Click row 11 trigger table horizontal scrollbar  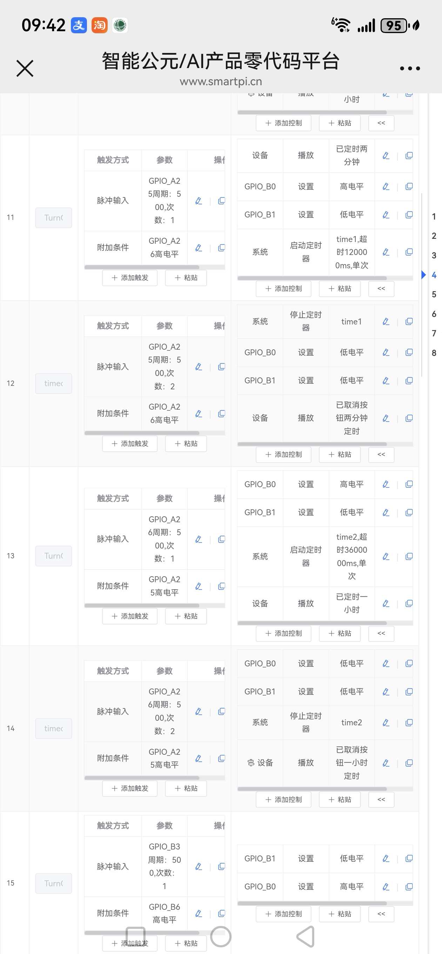coord(142,267)
